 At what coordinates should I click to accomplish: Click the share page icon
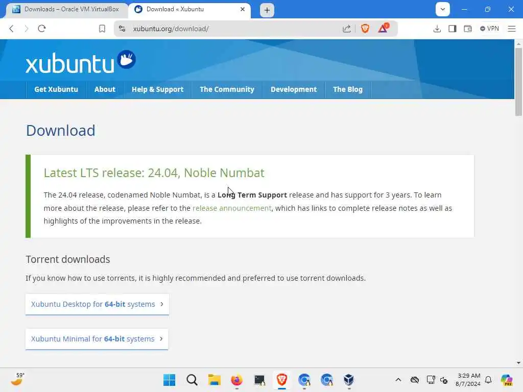coord(347,29)
